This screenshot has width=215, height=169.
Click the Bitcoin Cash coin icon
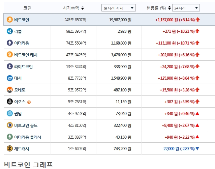point(10,55)
